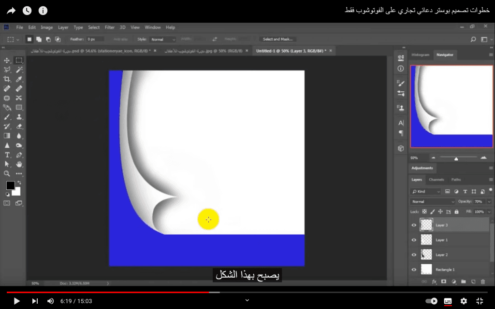Viewport: 495px width, 309px height.
Task: Create new adjustment layer icon
Action: (x=453, y=281)
